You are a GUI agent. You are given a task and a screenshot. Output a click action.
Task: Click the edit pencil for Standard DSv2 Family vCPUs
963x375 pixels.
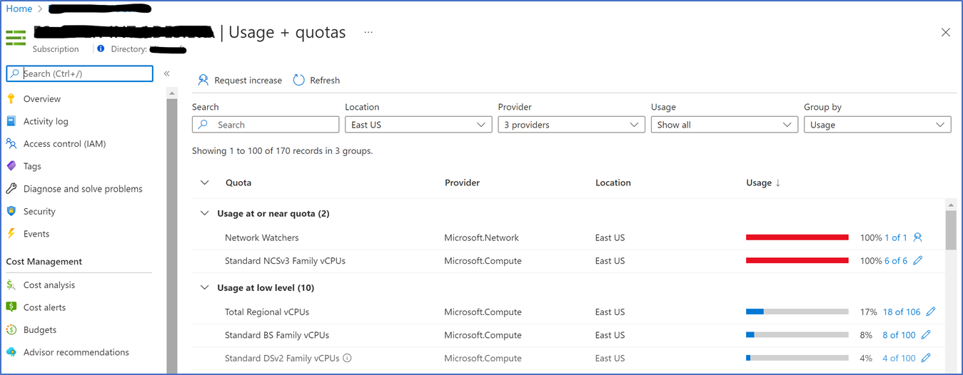click(x=926, y=358)
